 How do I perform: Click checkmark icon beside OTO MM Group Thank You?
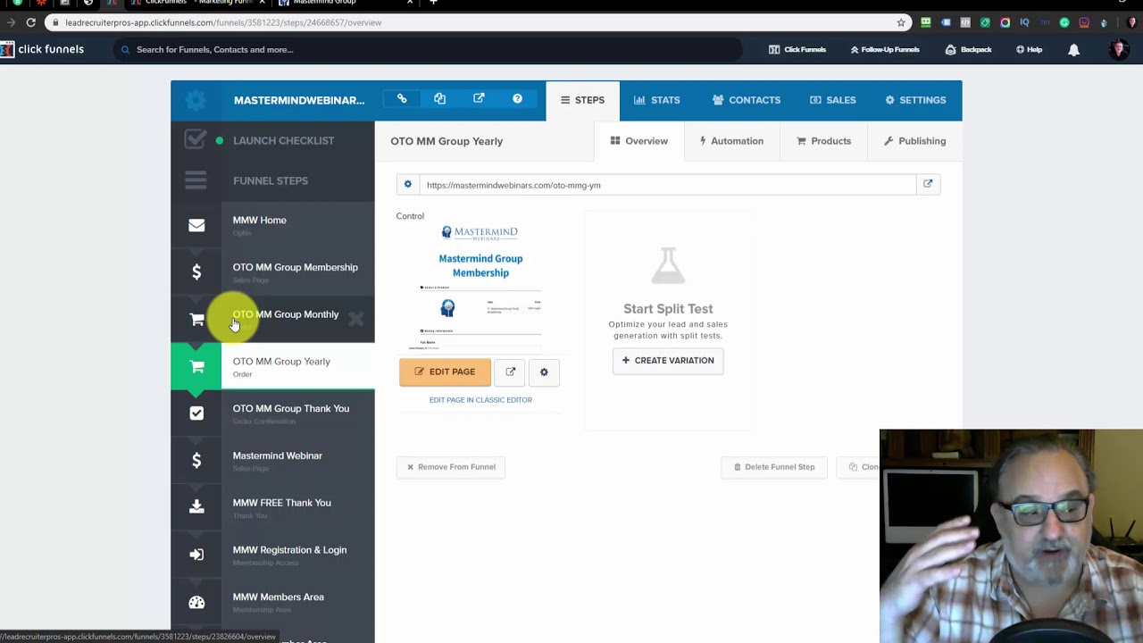pos(196,413)
